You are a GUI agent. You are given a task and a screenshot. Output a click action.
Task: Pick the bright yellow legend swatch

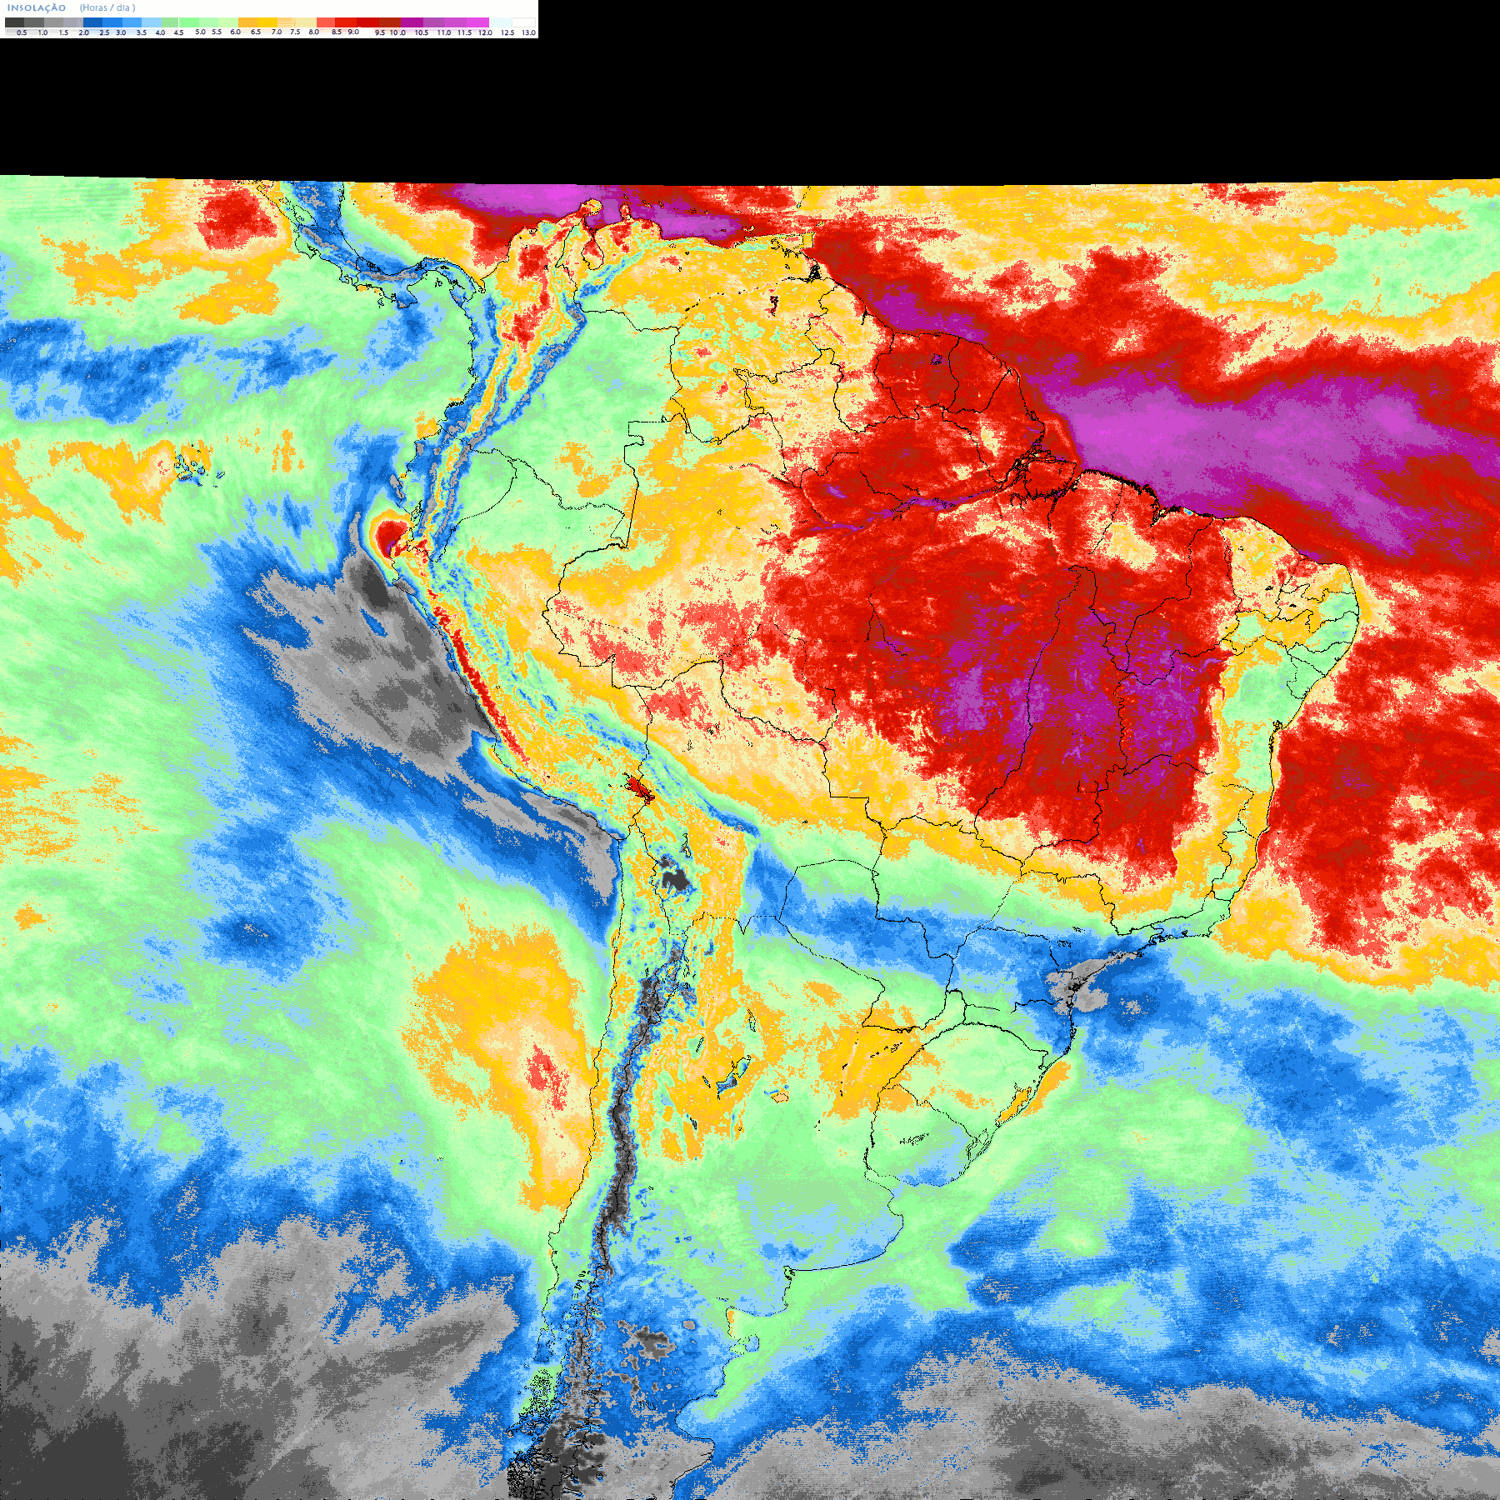tap(267, 22)
